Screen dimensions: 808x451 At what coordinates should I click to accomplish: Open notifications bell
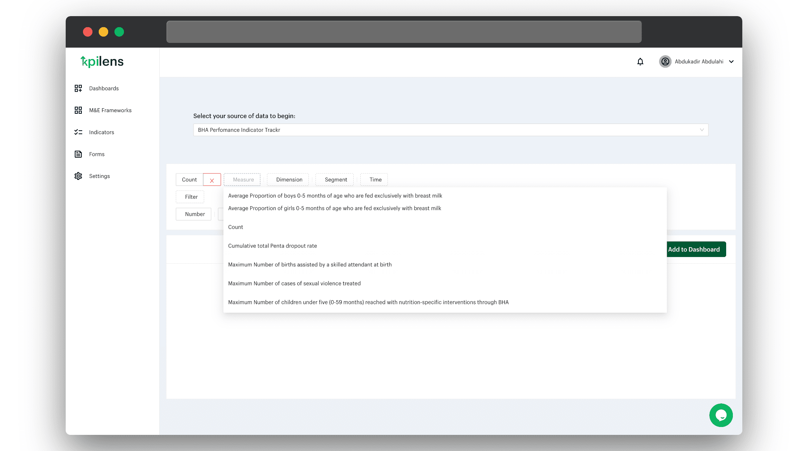click(640, 61)
